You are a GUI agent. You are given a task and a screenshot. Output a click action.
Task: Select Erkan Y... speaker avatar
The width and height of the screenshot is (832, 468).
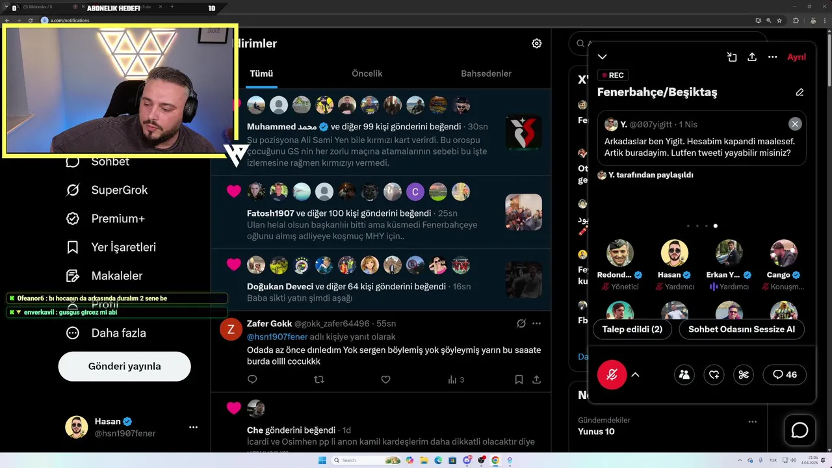tap(729, 253)
